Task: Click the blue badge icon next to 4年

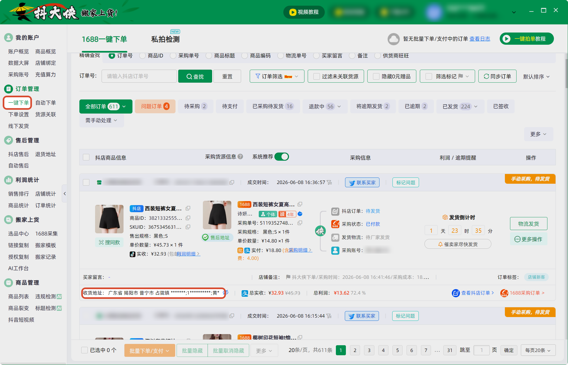Action: (300, 214)
